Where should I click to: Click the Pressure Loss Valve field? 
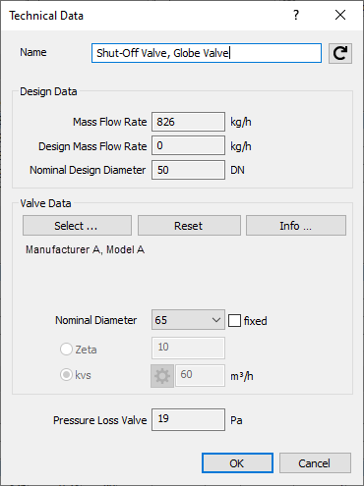188,419
